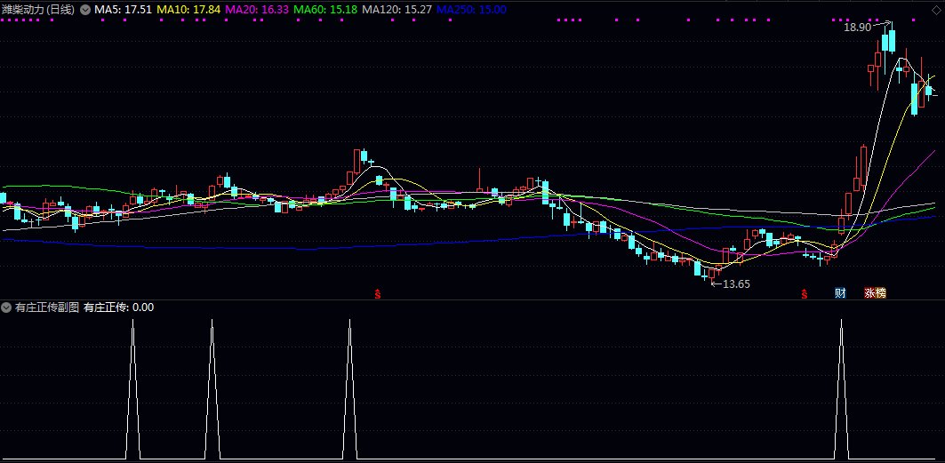Click the 有庄正传: 0.00 value label

tap(118, 307)
